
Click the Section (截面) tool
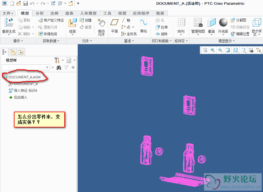pos(212,27)
